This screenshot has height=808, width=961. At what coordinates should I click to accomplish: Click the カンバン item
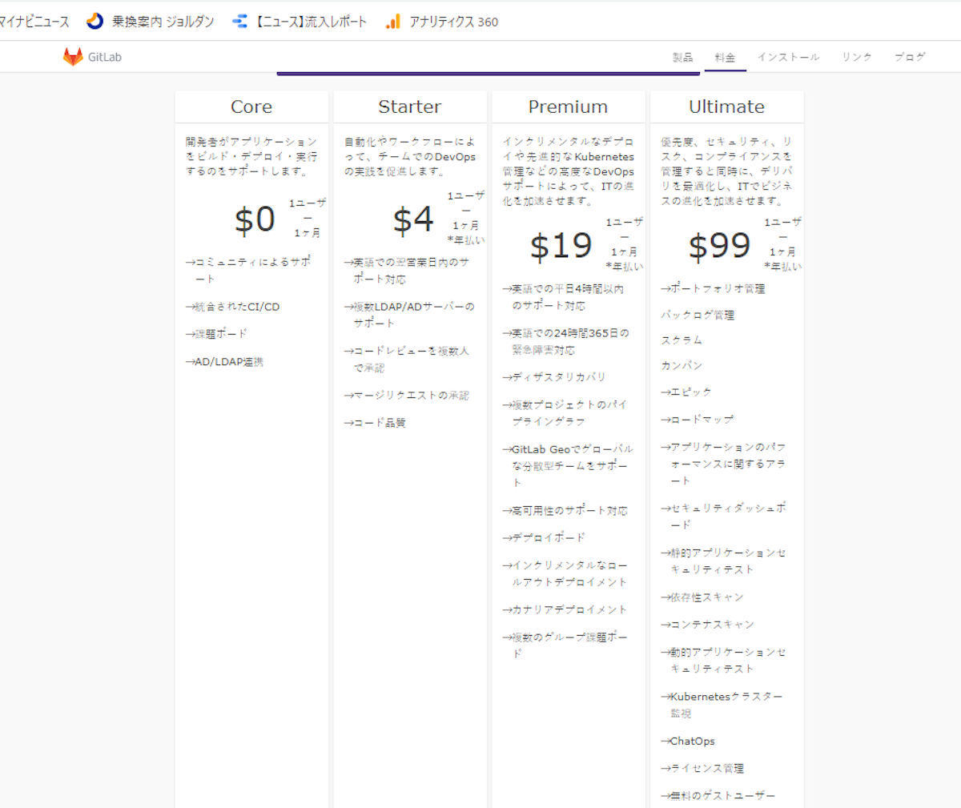pos(682,365)
